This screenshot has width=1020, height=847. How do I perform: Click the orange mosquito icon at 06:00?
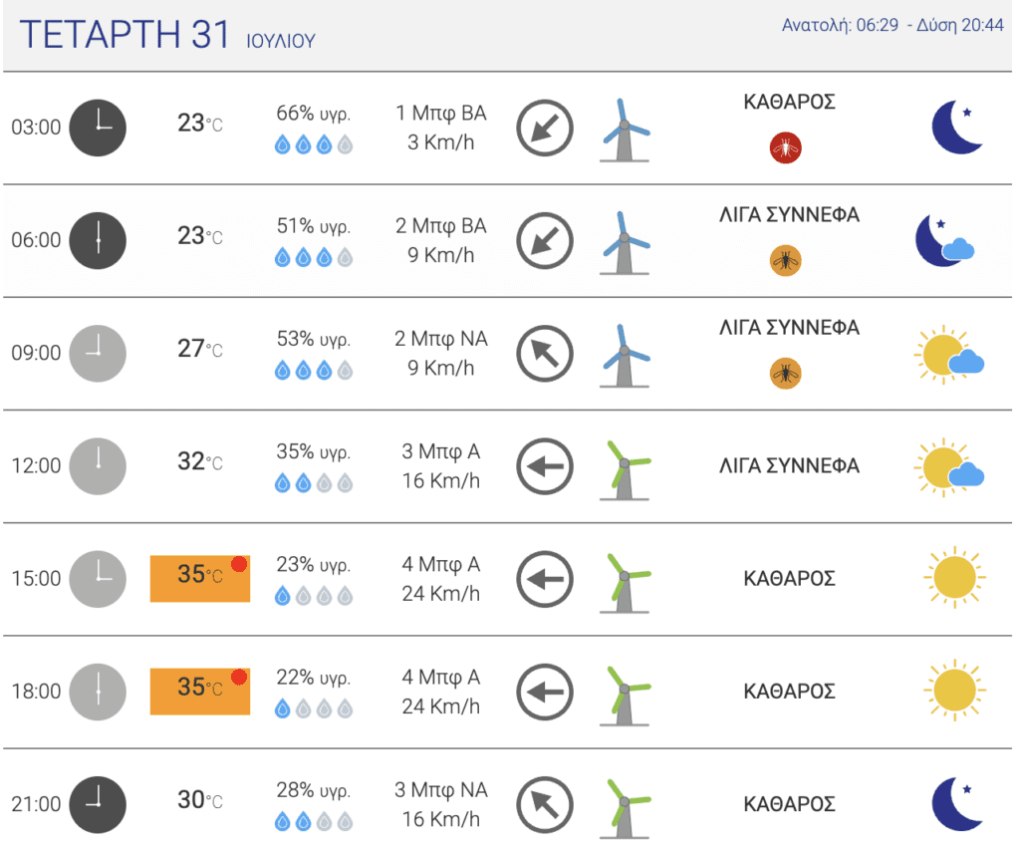tap(785, 261)
